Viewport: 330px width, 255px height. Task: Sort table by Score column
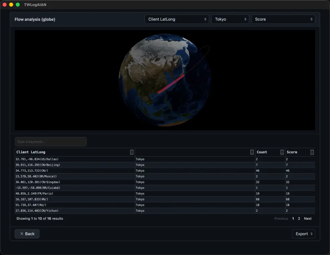coord(312,152)
